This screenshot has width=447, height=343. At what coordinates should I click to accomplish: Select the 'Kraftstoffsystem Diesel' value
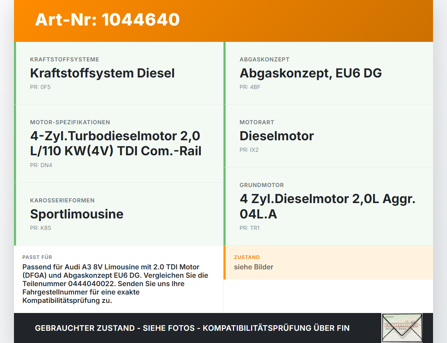tap(102, 73)
